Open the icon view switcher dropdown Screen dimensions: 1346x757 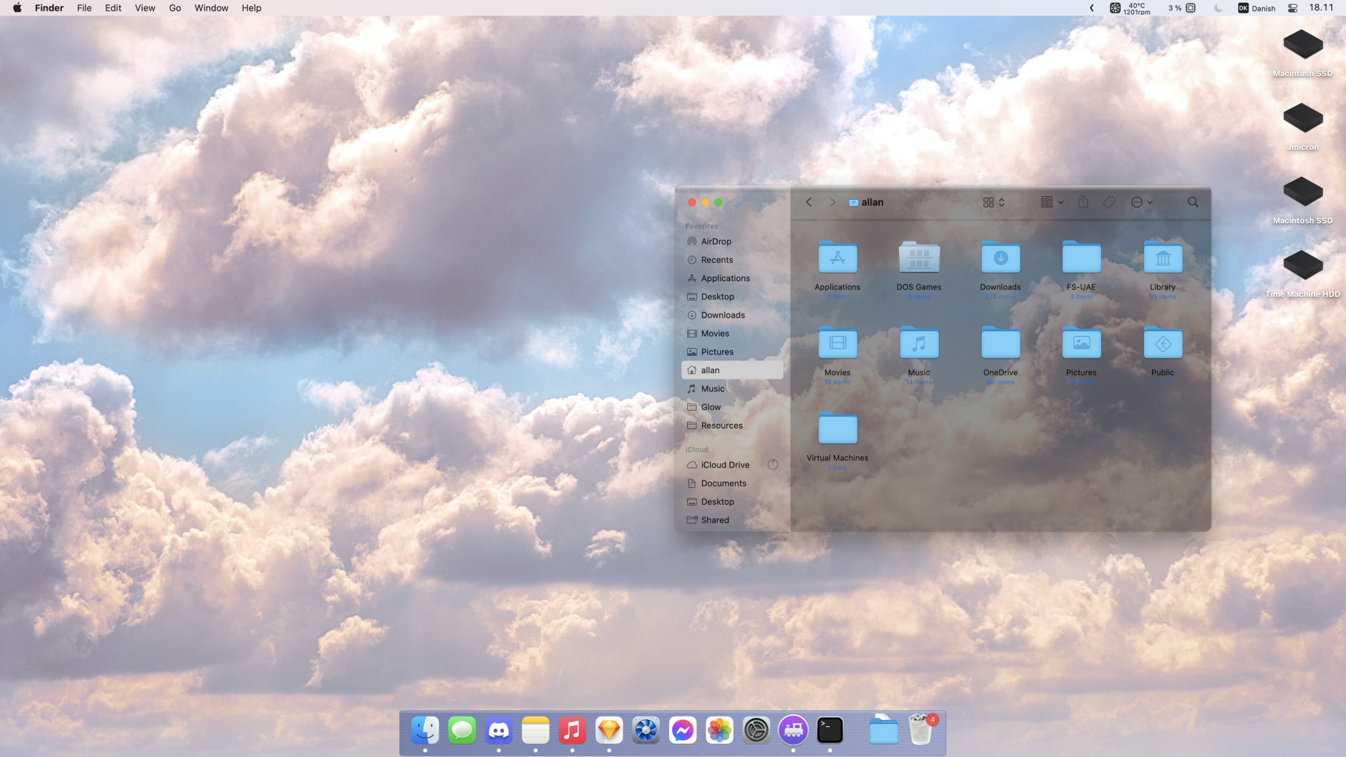[x=994, y=202]
